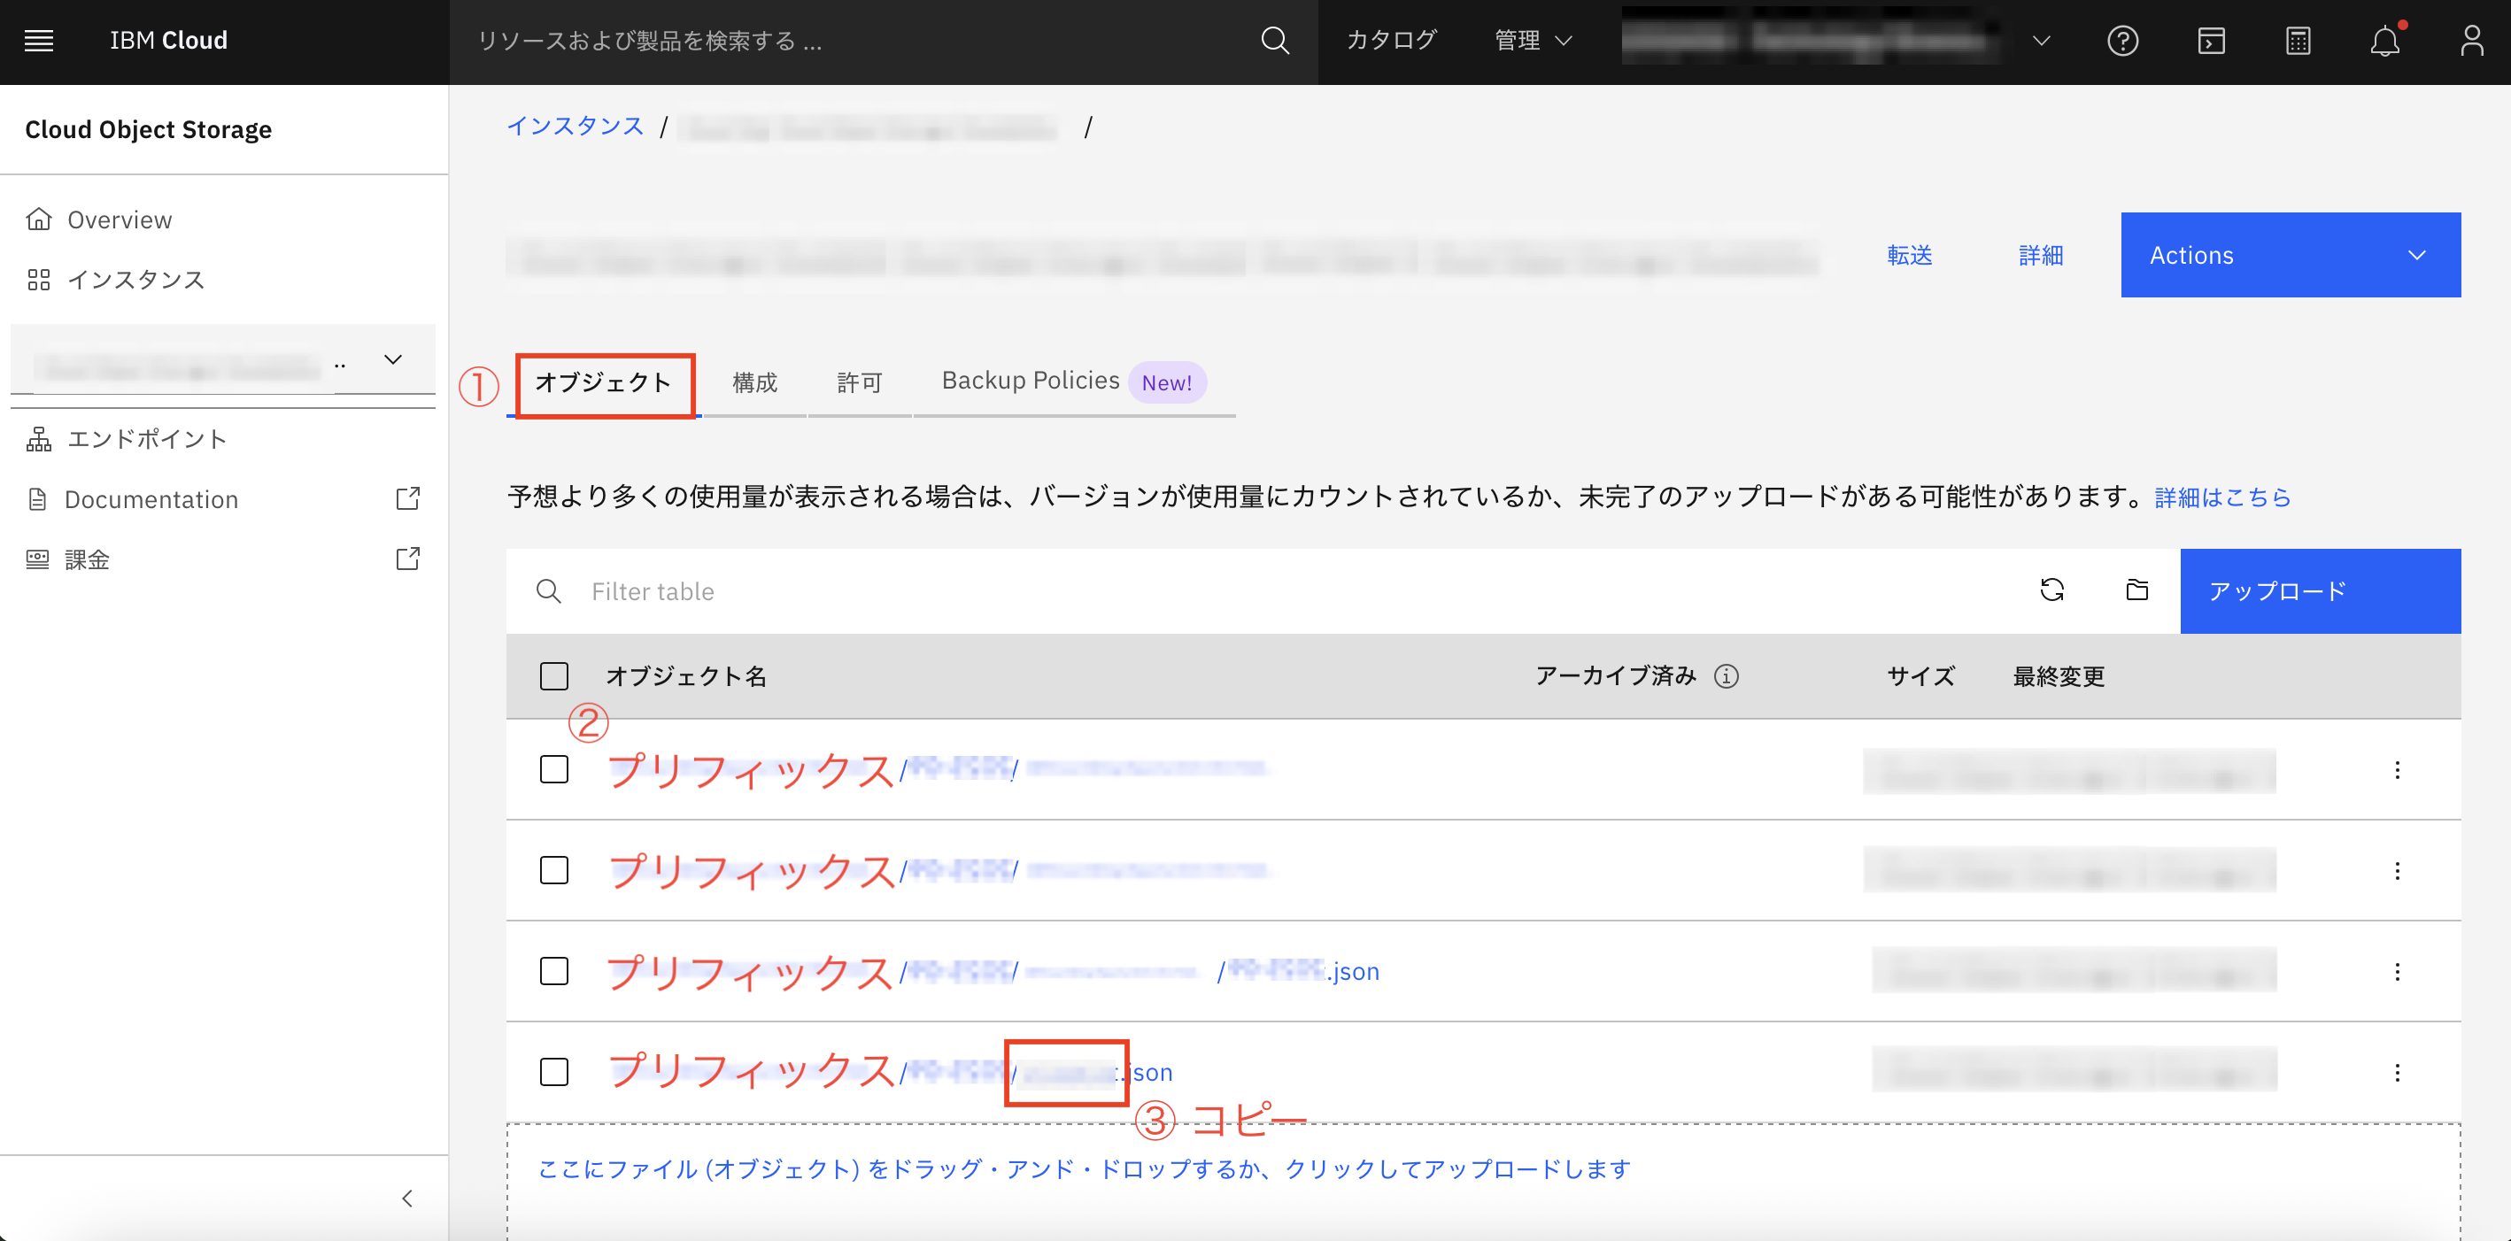Image resolution: width=2511 pixels, height=1241 pixels.
Task: Click the search magnifier in the top bar
Action: (1274, 42)
